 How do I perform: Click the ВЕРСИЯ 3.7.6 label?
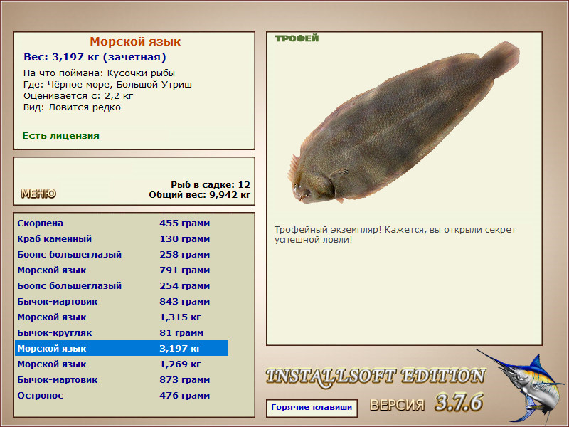(x=426, y=403)
